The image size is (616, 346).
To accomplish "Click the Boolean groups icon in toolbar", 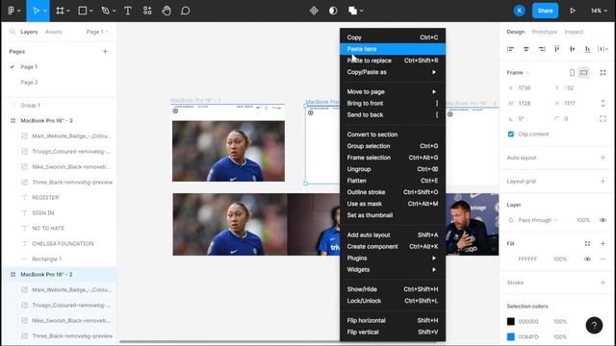I will (353, 11).
